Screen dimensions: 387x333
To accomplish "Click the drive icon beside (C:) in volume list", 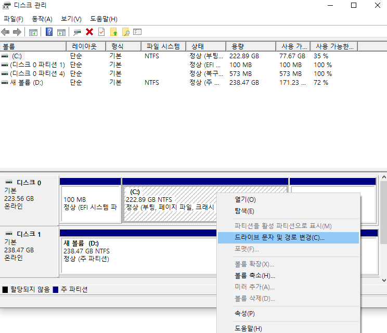I will click(5, 56).
